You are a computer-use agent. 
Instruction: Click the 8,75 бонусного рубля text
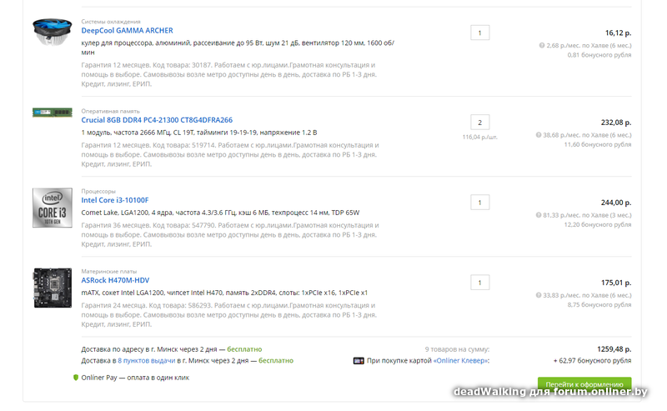pyautogui.click(x=599, y=304)
